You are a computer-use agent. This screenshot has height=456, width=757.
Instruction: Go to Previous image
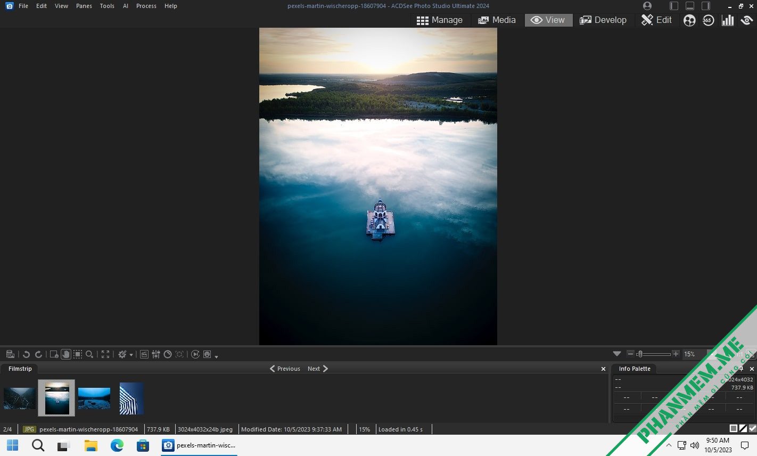coord(285,369)
